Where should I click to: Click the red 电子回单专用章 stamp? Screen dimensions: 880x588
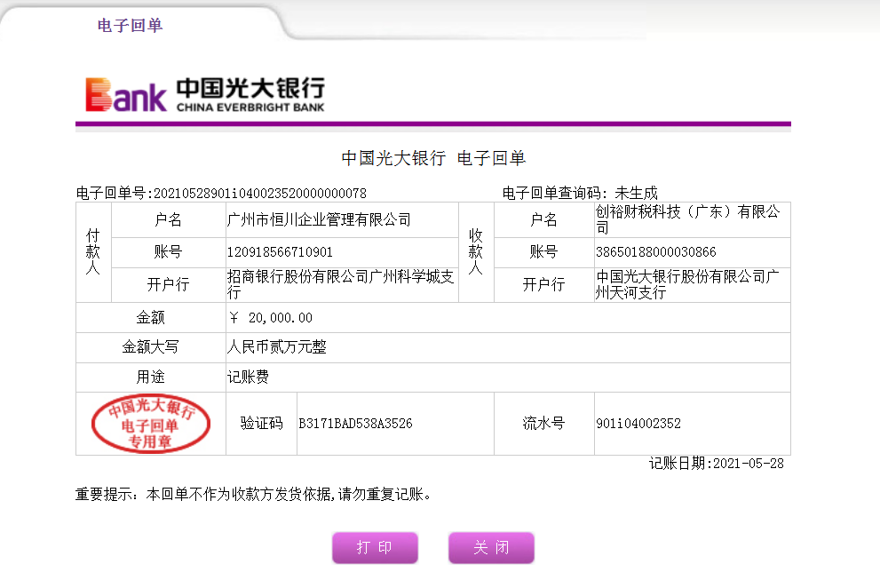pos(151,424)
